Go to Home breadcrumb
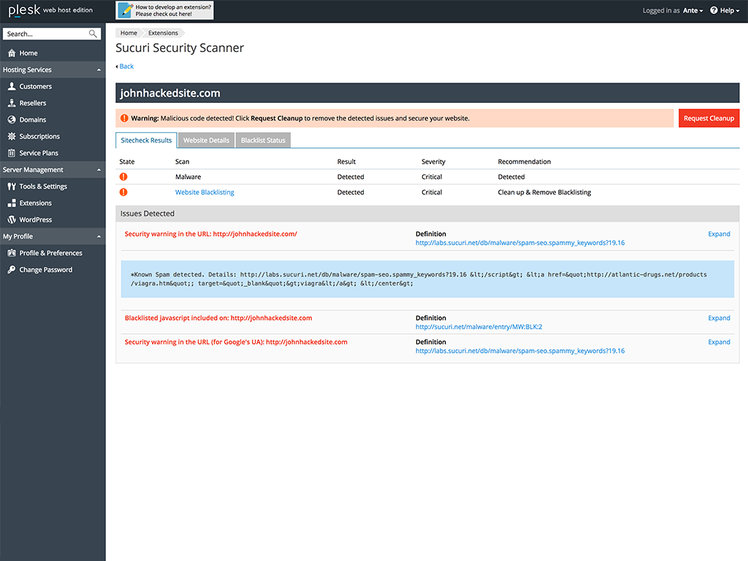 pos(129,33)
